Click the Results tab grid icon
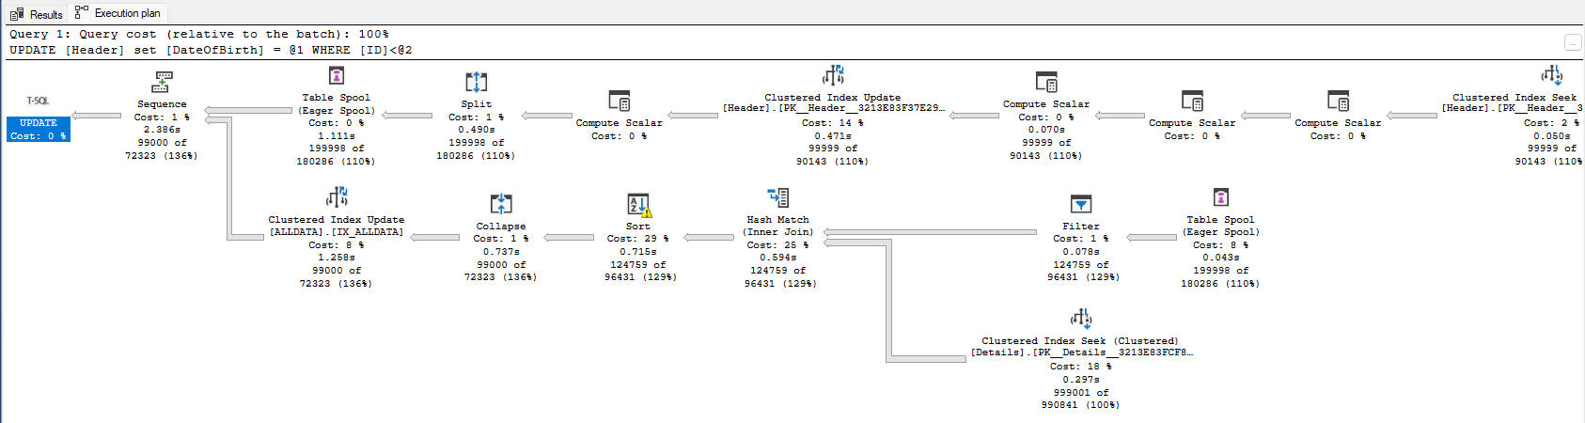 (16, 14)
